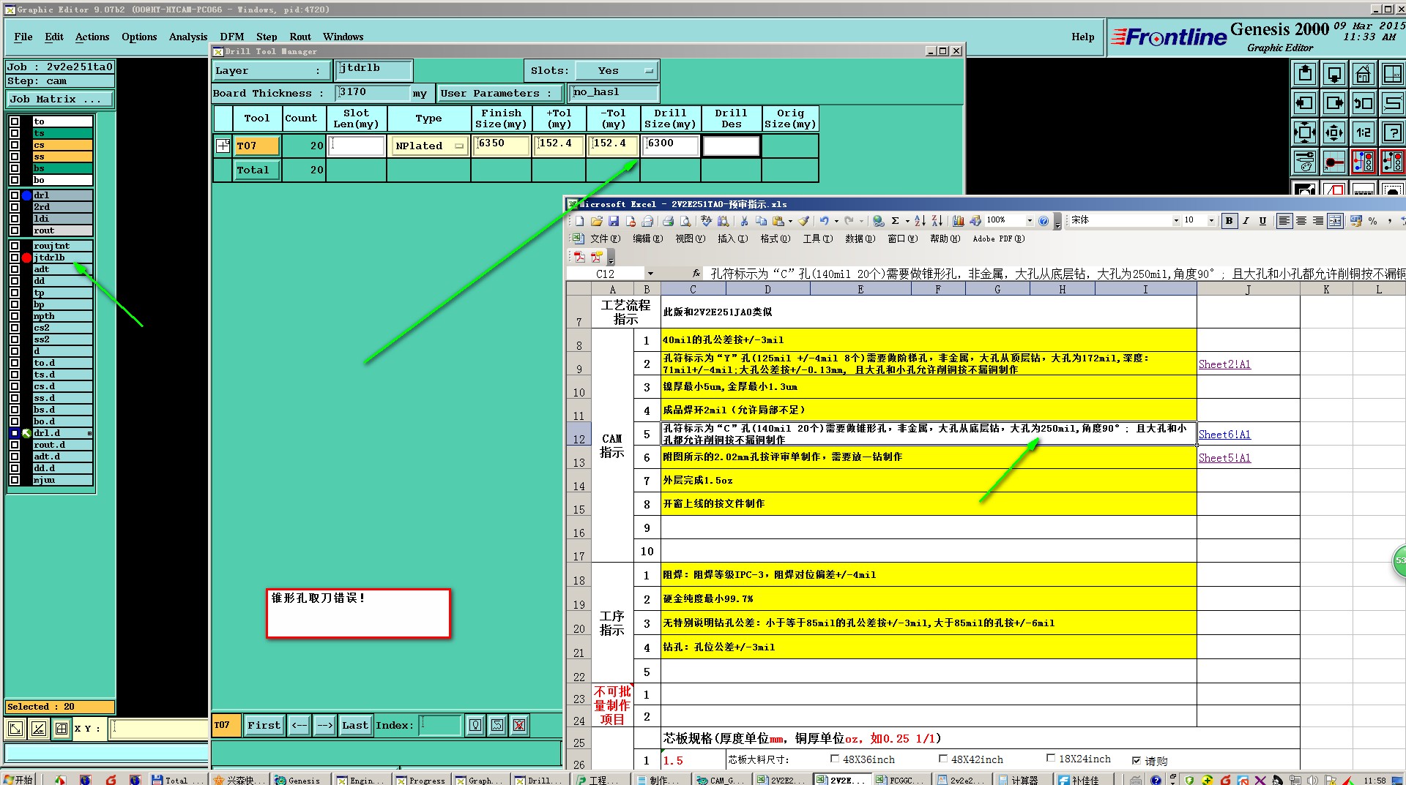Toggle the checkbox beside the rout layer
The width and height of the screenshot is (1406, 785).
tap(15, 230)
